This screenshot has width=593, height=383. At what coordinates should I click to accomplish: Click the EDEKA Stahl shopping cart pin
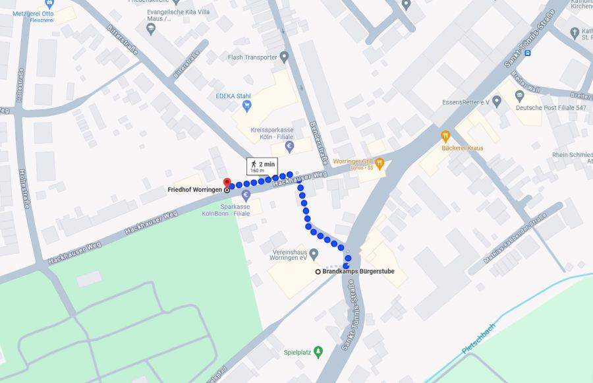[x=246, y=106]
